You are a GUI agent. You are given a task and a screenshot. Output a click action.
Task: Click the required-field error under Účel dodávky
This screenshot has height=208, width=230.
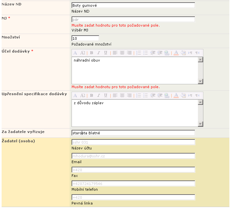click(x=115, y=87)
